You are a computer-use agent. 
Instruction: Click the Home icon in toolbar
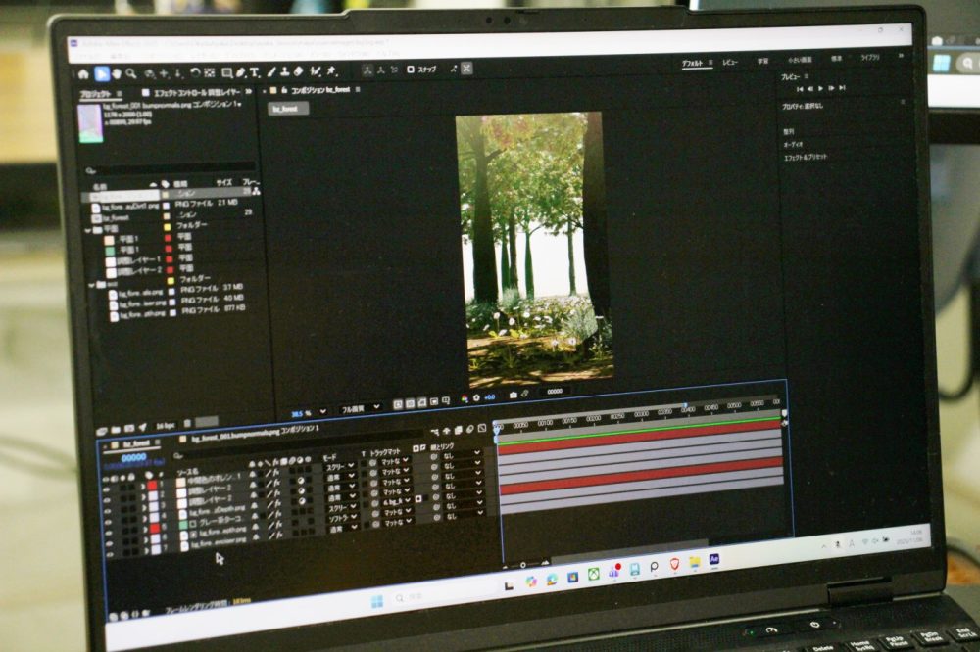[83, 72]
